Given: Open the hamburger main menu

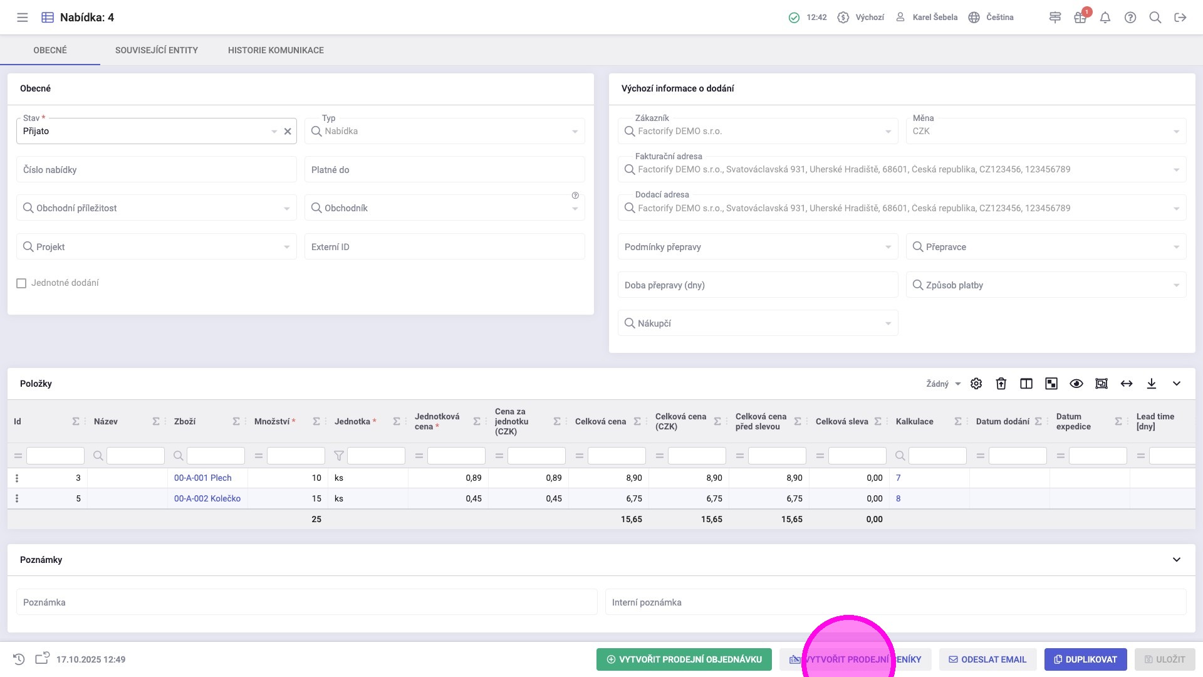Looking at the screenshot, I should coord(23,18).
